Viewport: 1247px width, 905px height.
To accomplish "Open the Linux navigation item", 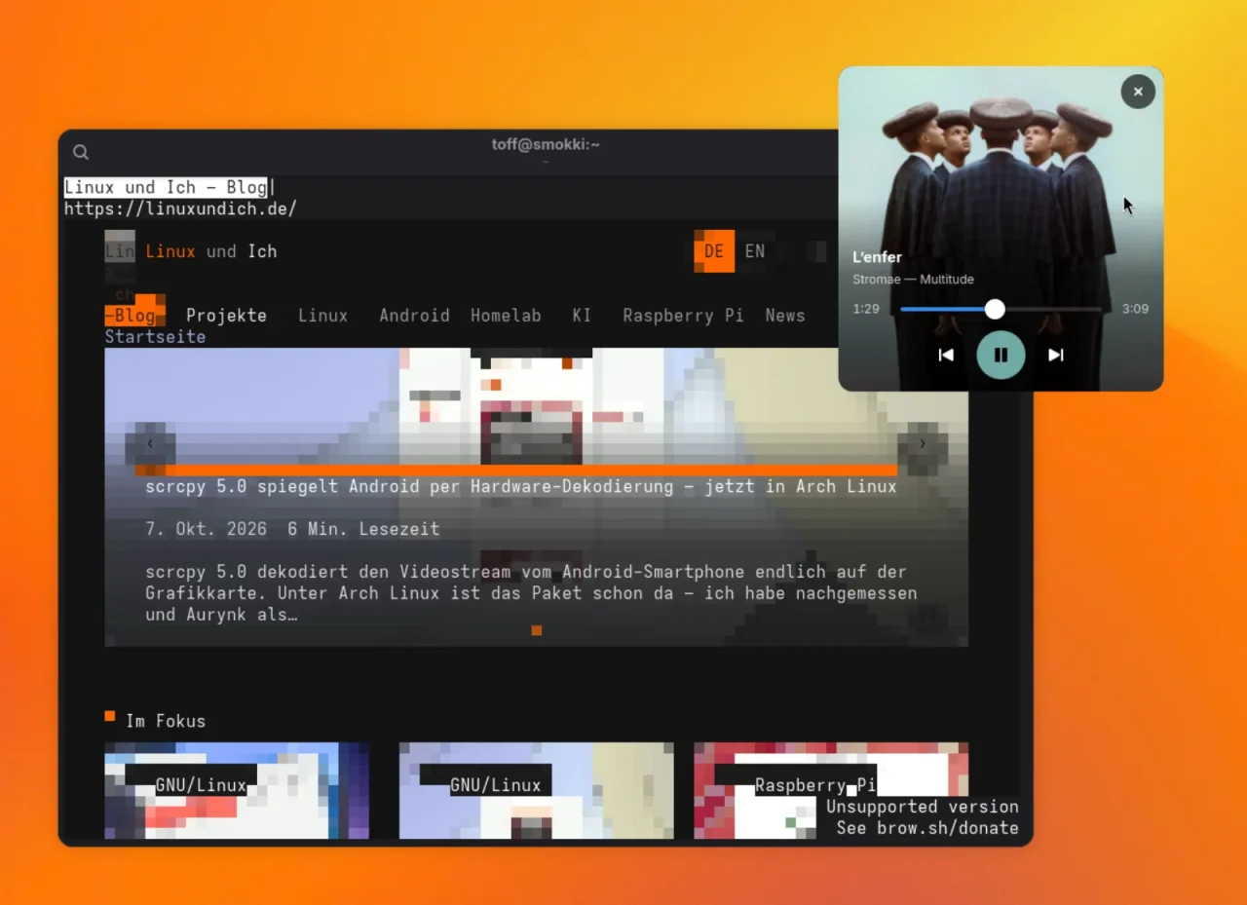I will point(322,316).
